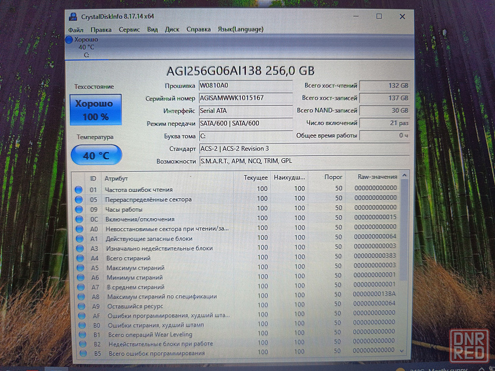Click status icon for Всего операций Wear Leveling
The image size is (495, 371).
(83, 334)
